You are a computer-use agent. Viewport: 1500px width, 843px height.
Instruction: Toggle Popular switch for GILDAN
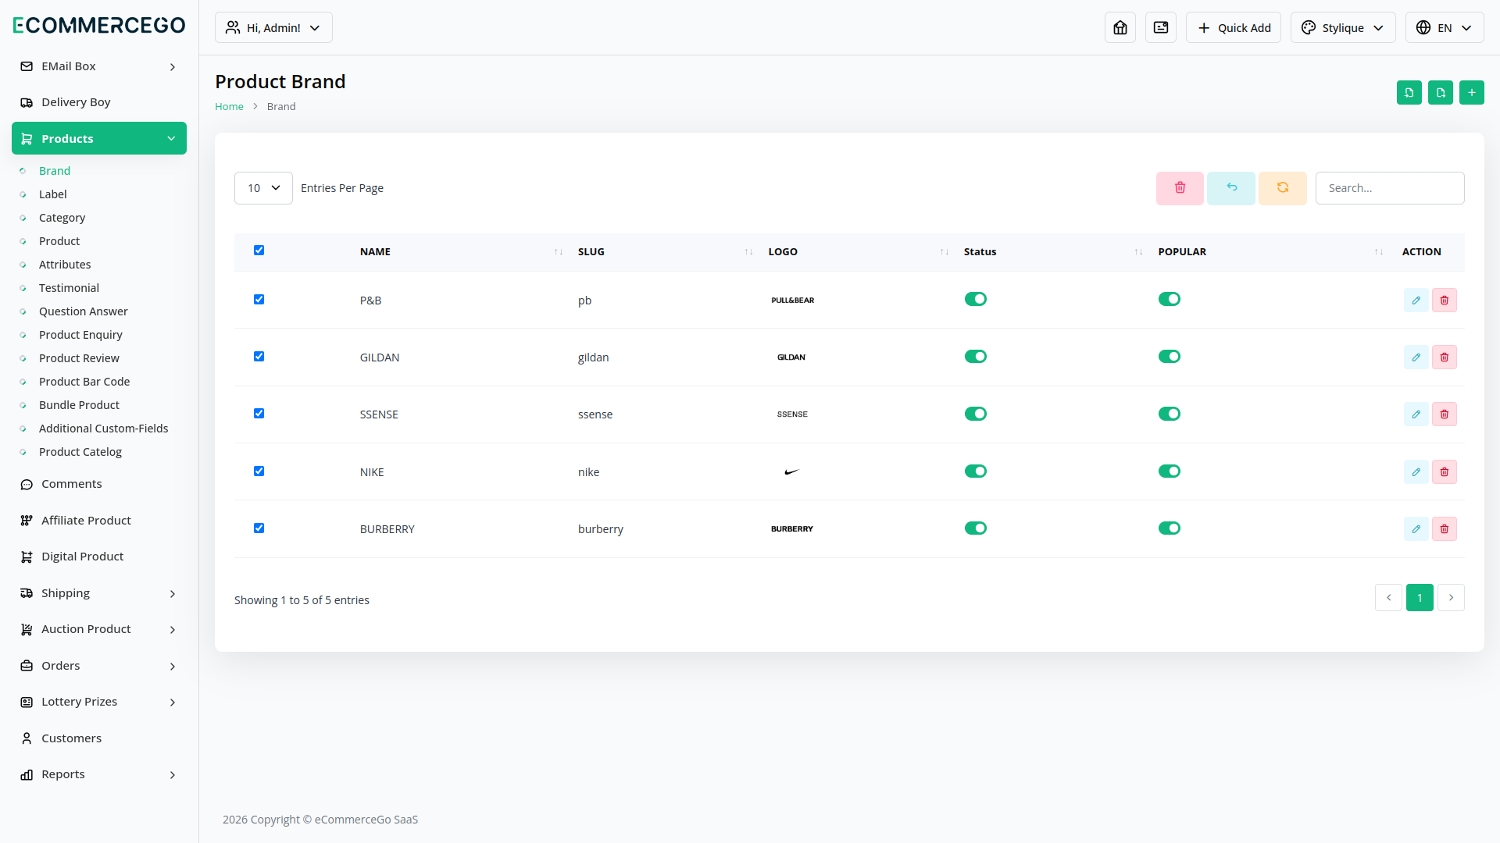pos(1170,357)
